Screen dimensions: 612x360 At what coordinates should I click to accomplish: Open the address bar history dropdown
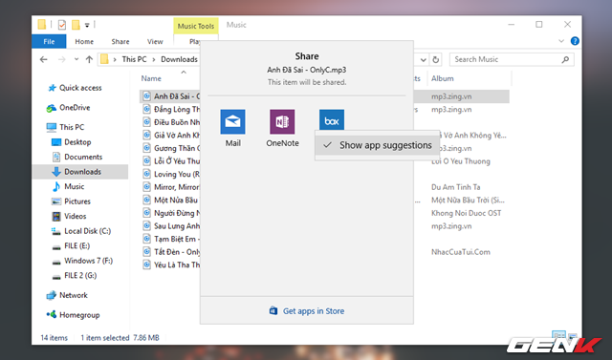point(423,60)
